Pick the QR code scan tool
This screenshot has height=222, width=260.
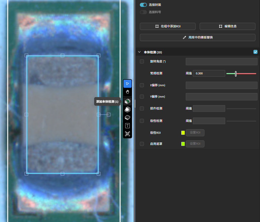click(127, 134)
